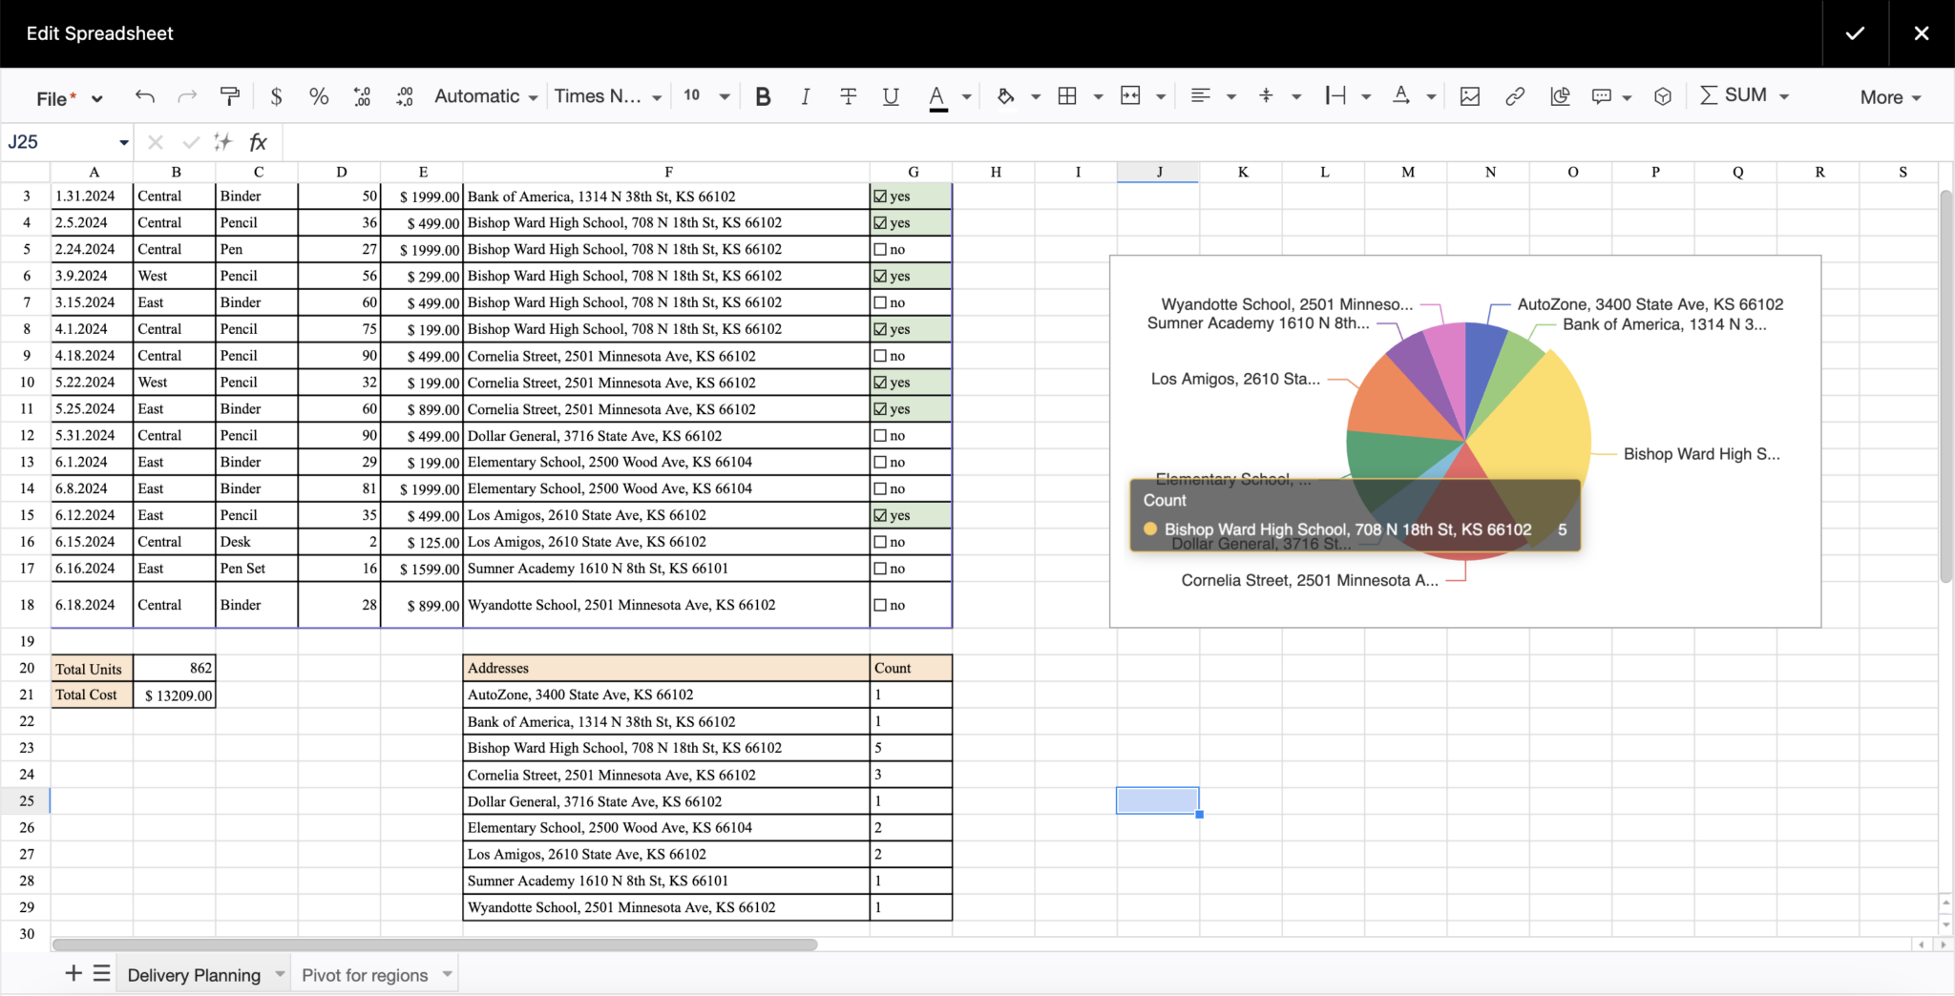
Task: Add a new sheet with the plus button
Action: [x=73, y=973]
